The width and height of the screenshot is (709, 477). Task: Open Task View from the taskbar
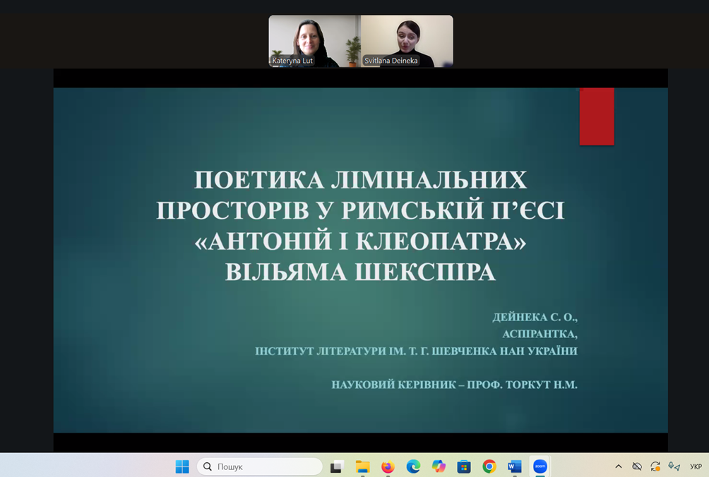pos(337,466)
